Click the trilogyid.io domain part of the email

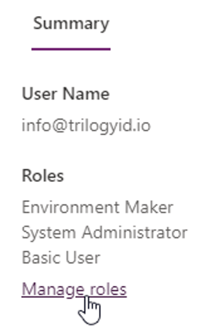[110, 126]
